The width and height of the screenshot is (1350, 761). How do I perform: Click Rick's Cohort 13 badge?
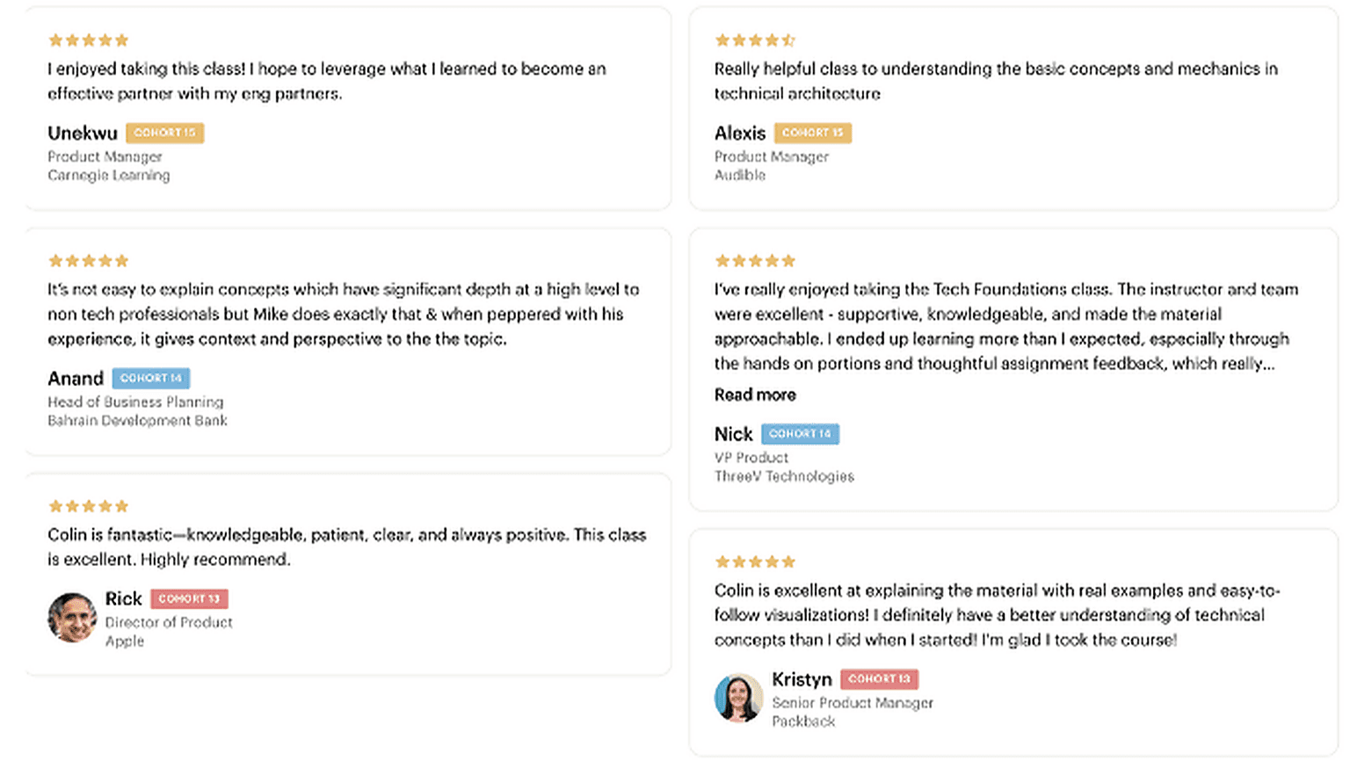click(x=189, y=598)
